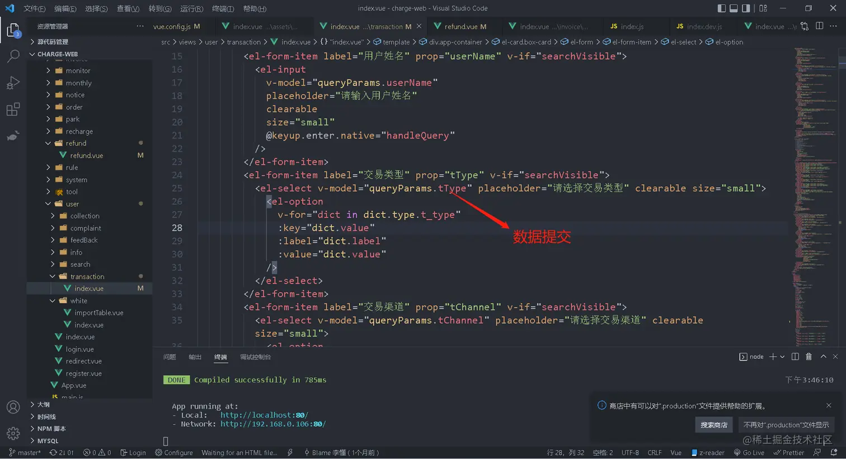Screen dimensions: 846x459
Task: Open the Run and Debug view
Action: coord(13,83)
